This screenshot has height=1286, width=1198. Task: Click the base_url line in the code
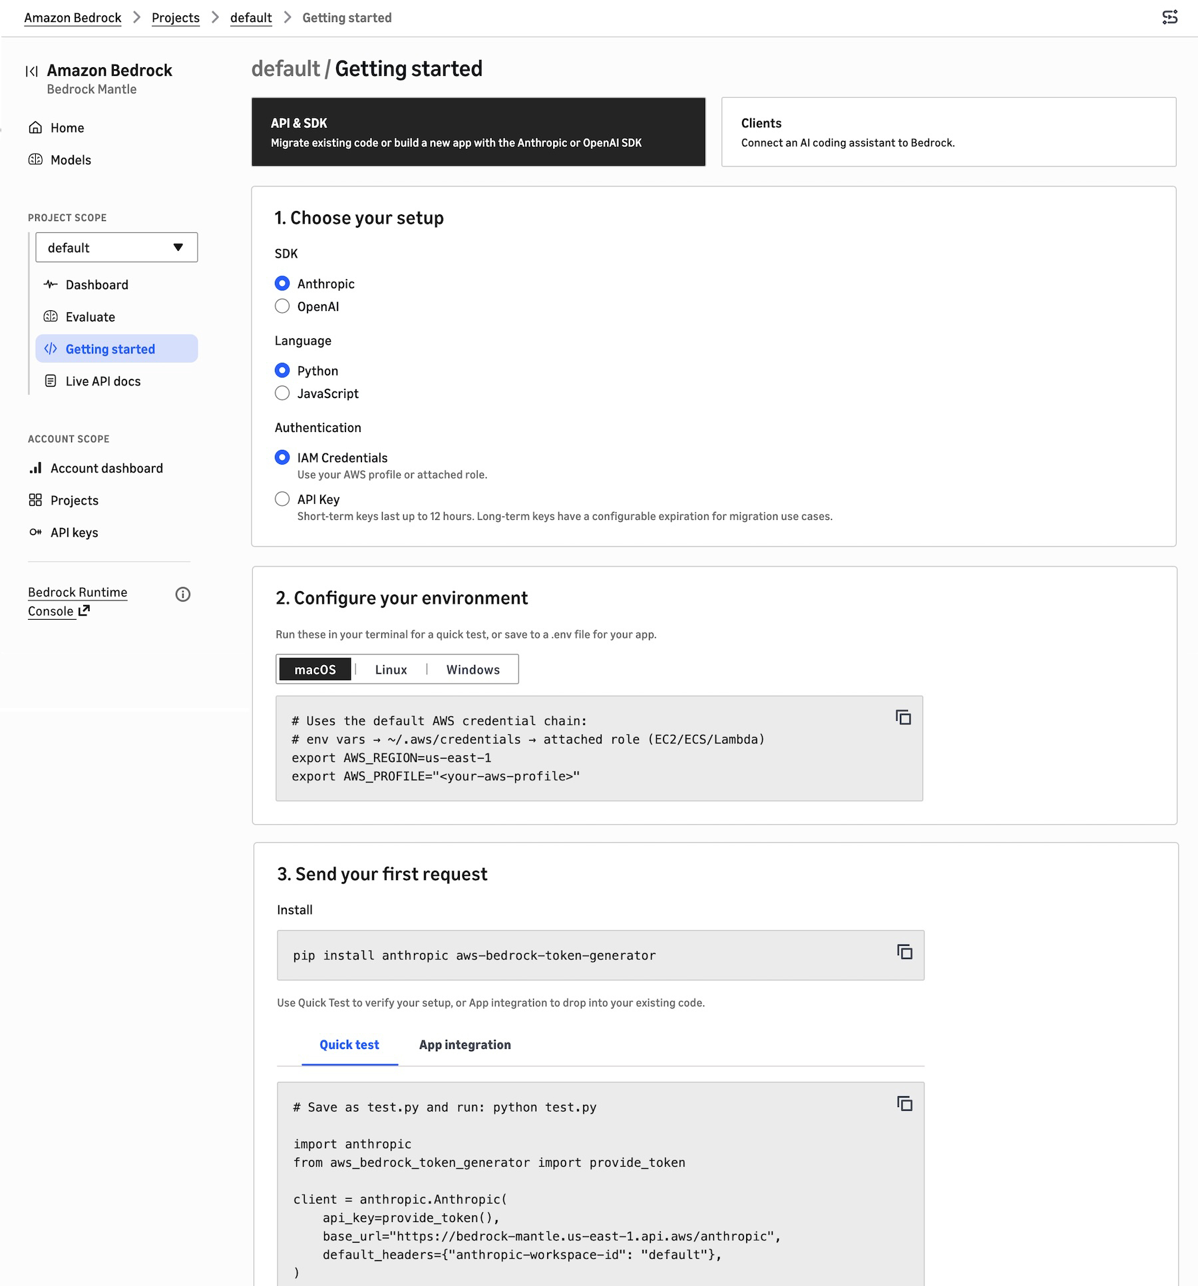pyautogui.click(x=552, y=1237)
